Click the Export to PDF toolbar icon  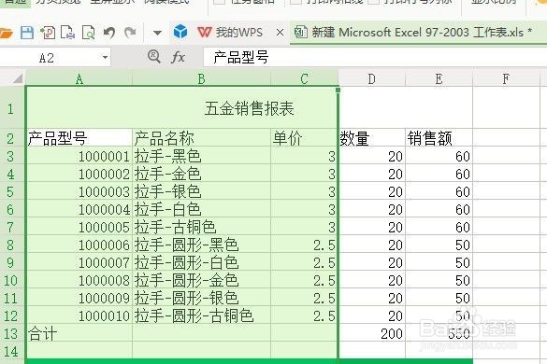tap(48, 33)
